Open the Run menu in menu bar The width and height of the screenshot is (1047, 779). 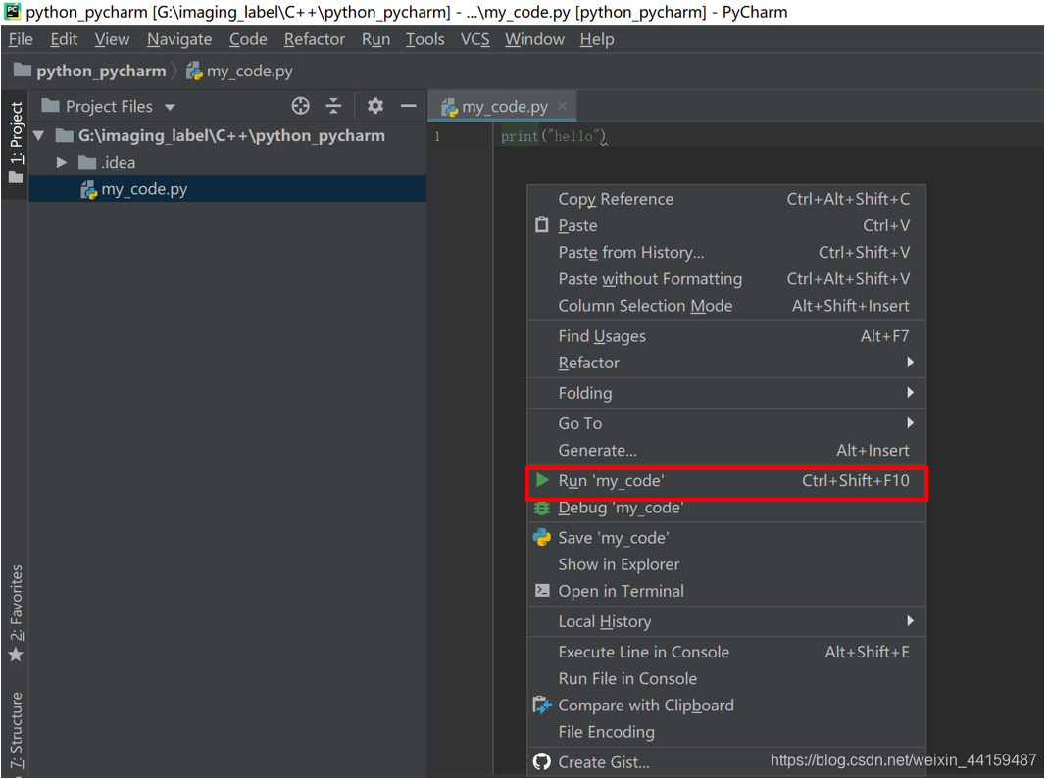point(375,39)
